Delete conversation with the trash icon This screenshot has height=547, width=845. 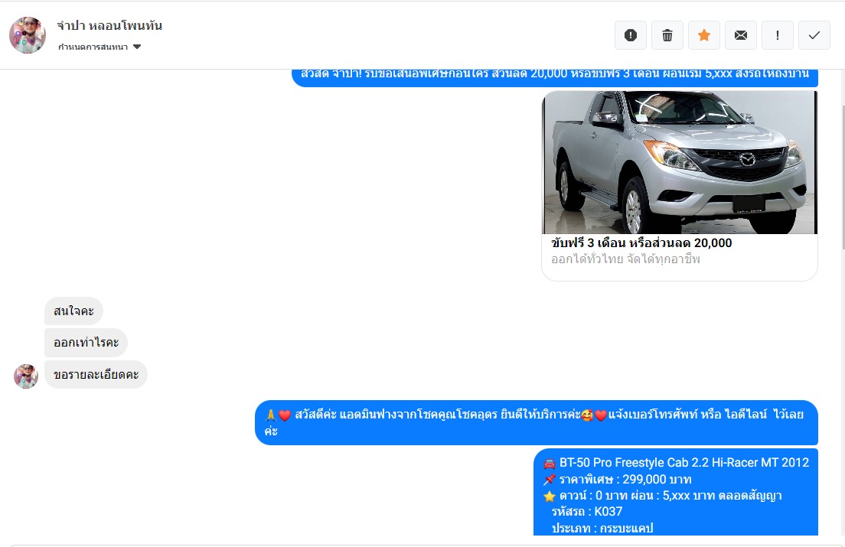[x=667, y=35]
